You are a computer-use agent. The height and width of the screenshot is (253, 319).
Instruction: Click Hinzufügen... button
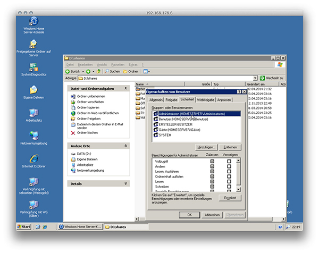(206, 147)
